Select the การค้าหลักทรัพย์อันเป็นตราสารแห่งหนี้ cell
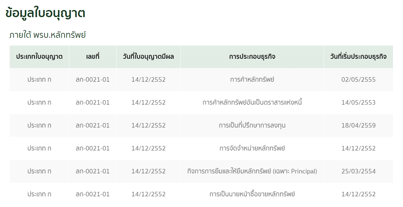Screen dimensions: 403x207 [x=252, y=102]
